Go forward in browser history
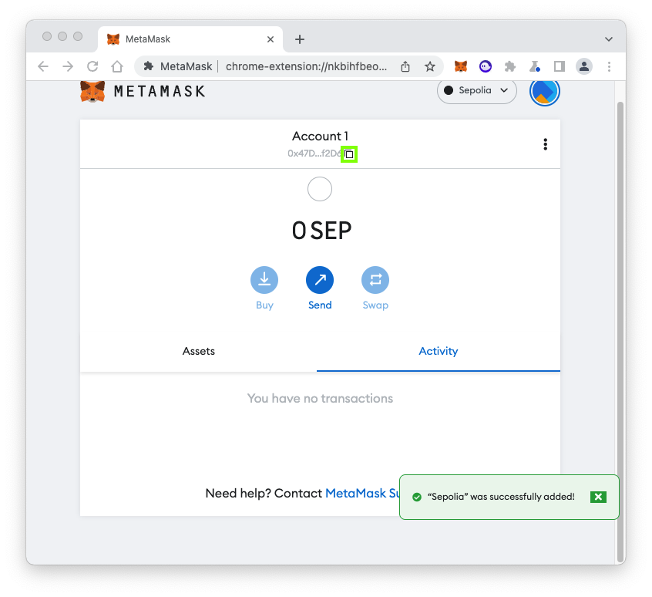Viewport: 652px width, 597px height. [x=68, y=66]
